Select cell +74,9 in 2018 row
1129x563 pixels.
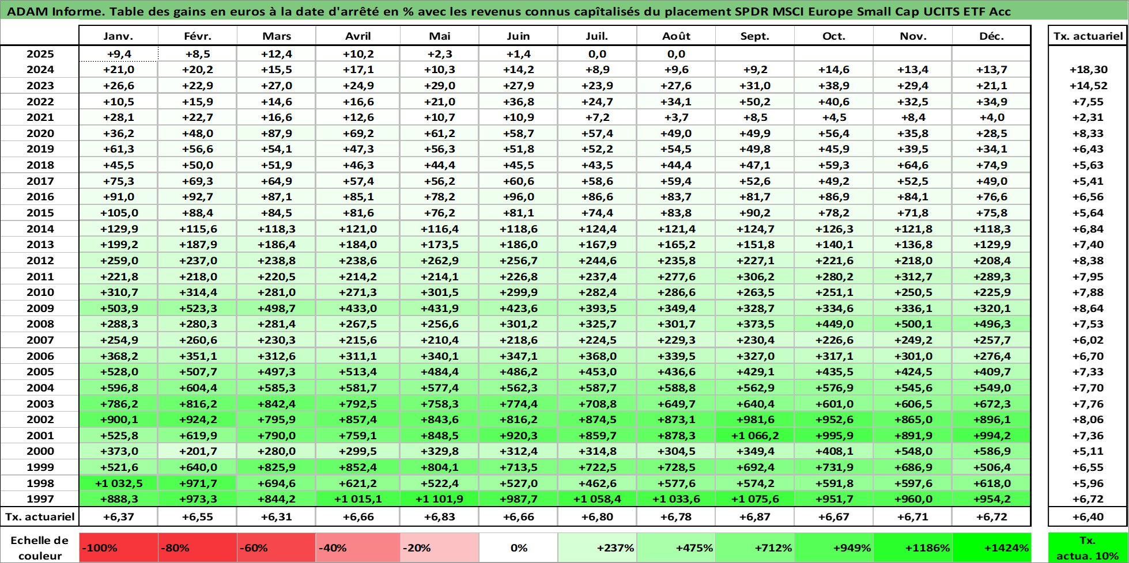pos(992,165)
